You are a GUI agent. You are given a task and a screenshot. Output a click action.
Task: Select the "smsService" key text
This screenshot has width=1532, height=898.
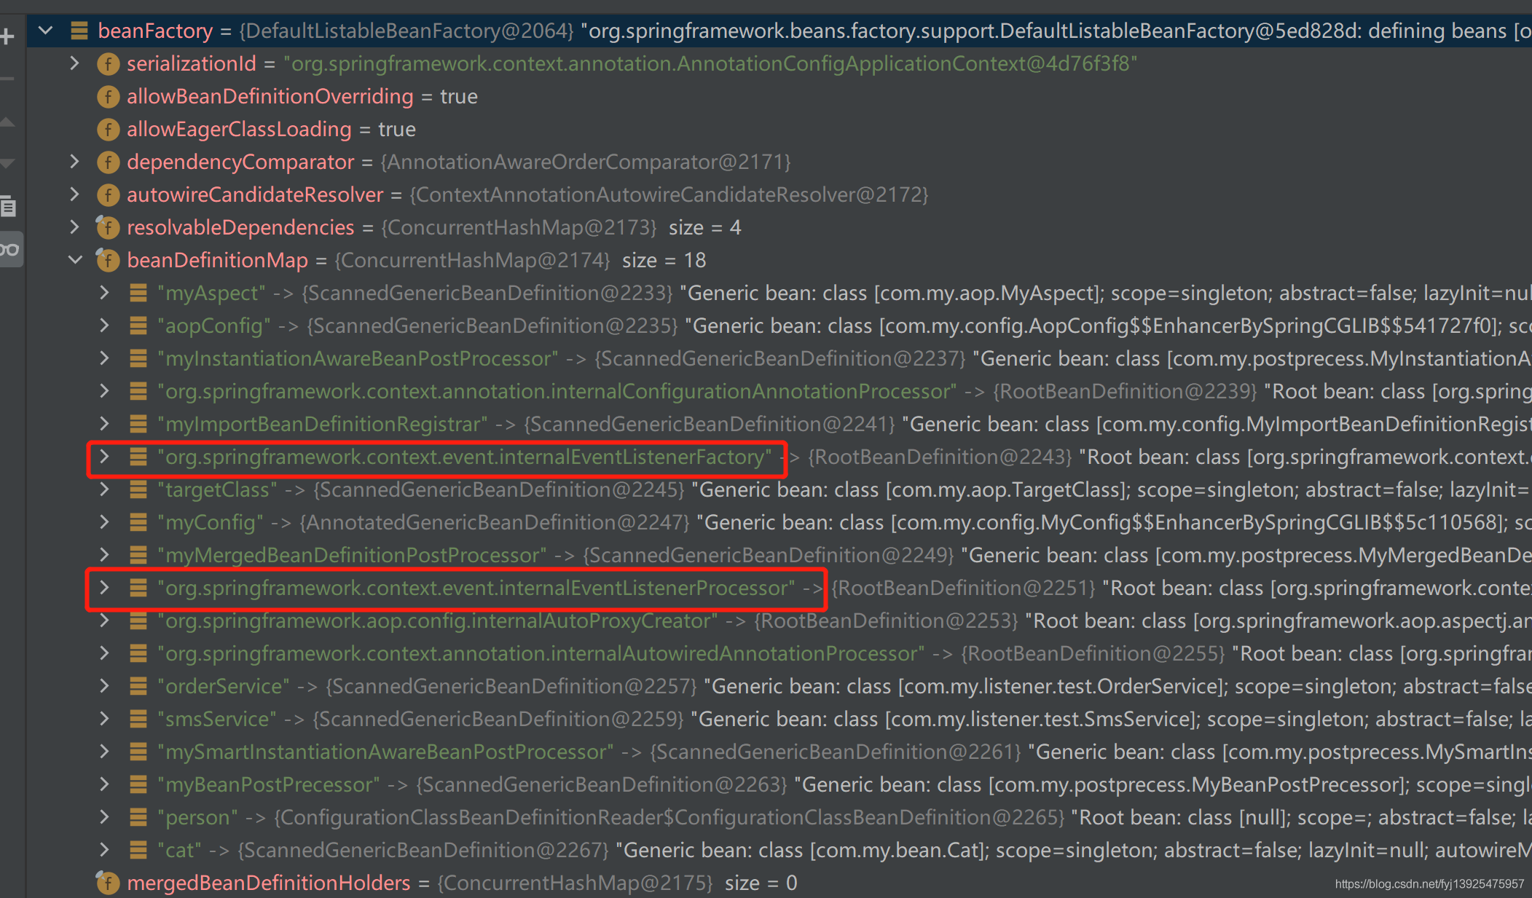coord(216,719)
